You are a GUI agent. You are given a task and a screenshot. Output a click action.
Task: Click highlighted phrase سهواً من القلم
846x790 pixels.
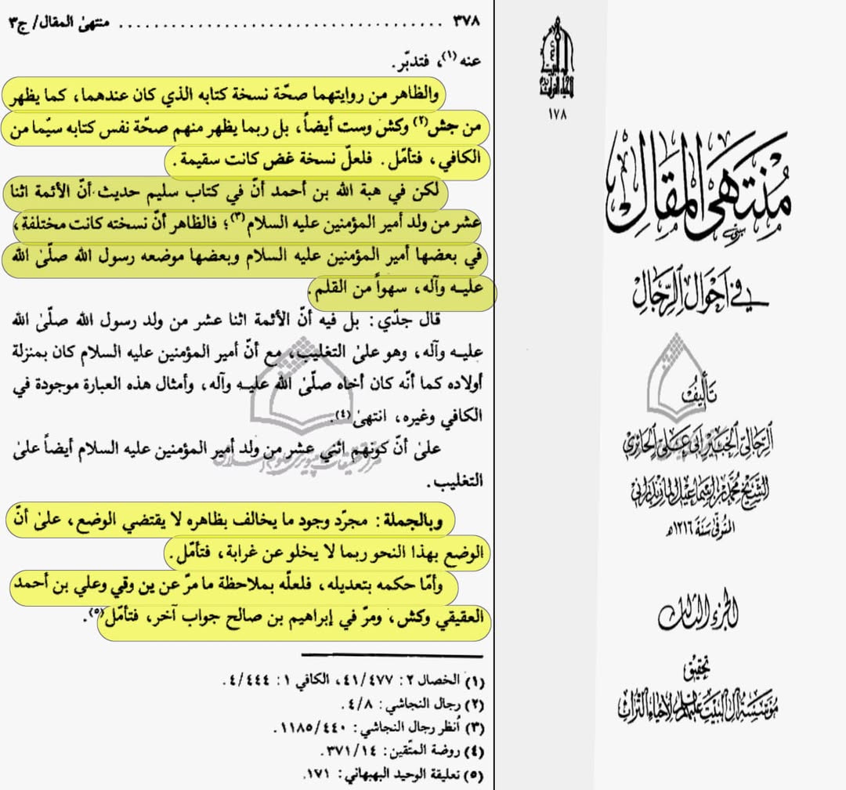tap(360, 289)
